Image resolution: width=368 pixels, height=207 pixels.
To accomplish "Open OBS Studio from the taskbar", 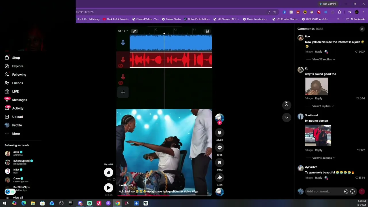I will coord(61,203).
